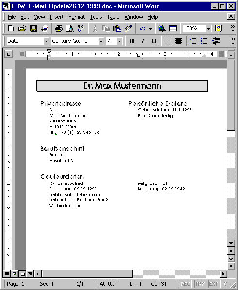Screen dimensions: 238x290
Task: Click the tab stop type selector
Action: point(9,54)
